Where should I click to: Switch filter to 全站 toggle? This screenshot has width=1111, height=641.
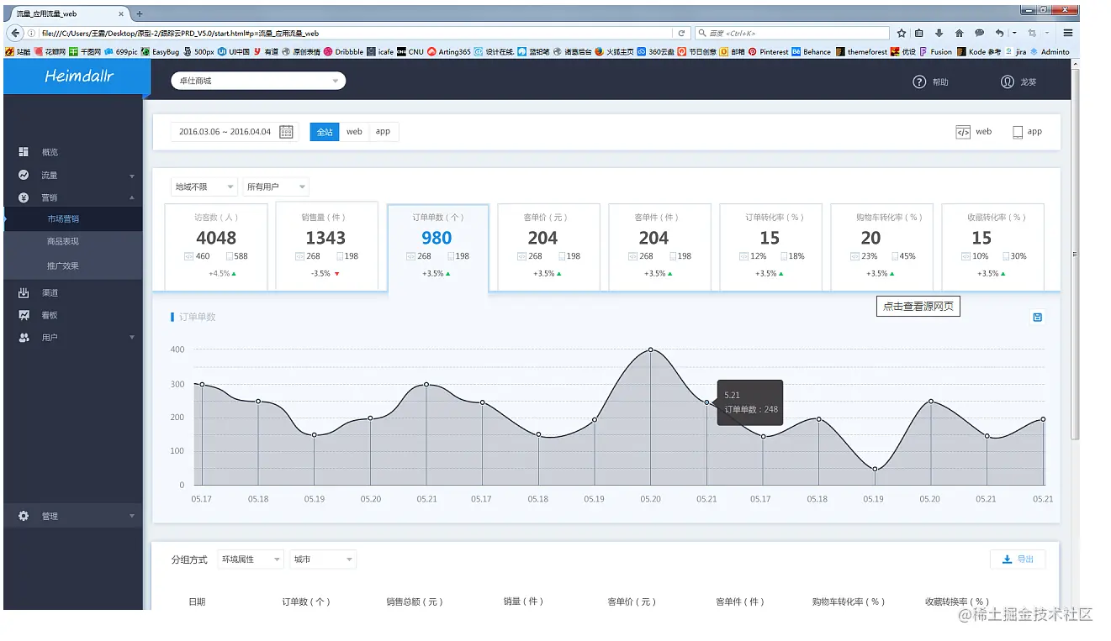point(325,132)
